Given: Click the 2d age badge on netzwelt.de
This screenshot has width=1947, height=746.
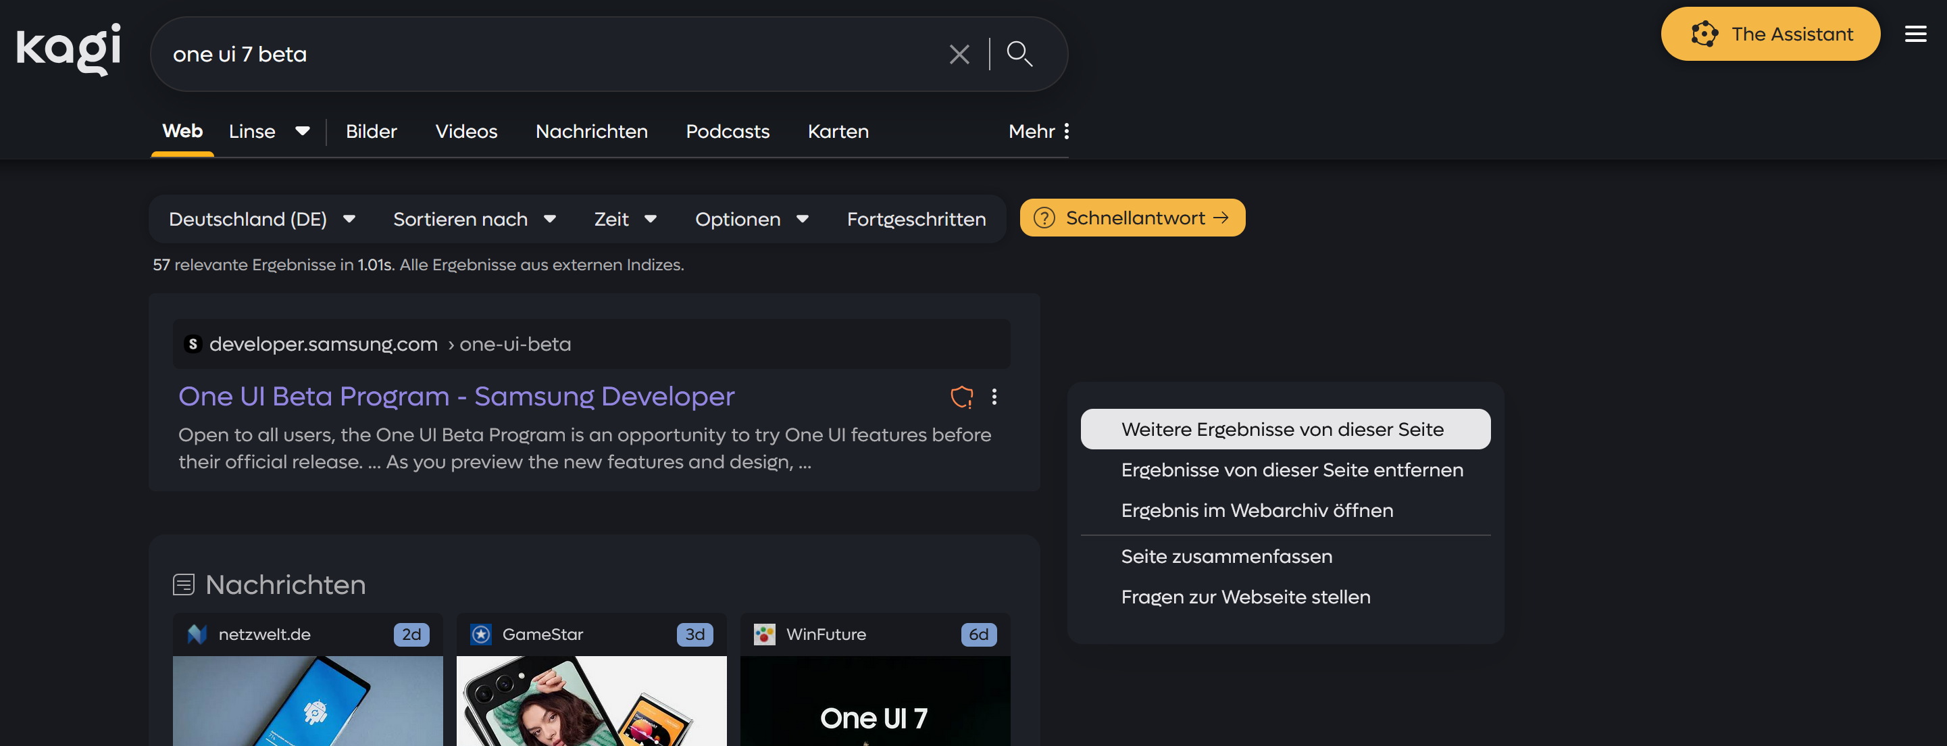Looking at the screenshot, I should pyautogui.click(x=411, y=634).
